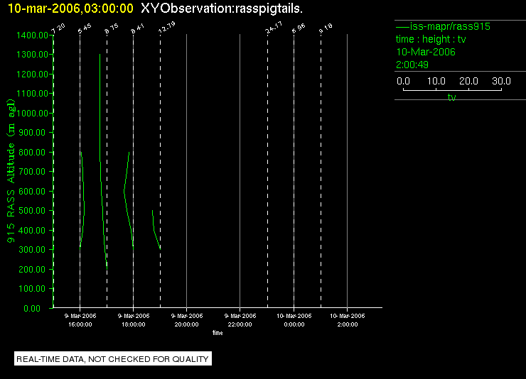
Task: Click the legend time "2:00:49"
Action: tap(412, 65)
